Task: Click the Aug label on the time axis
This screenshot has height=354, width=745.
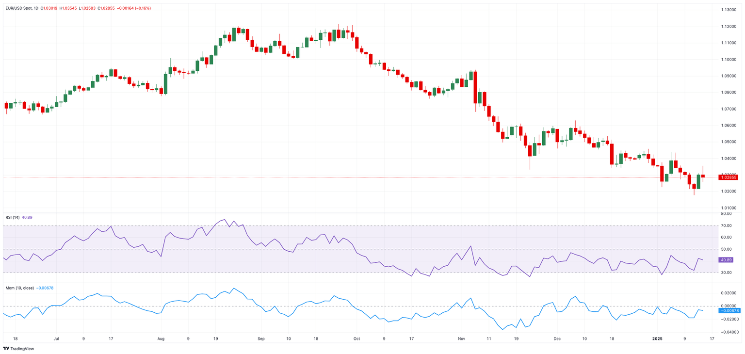Action: coord(161,338)
